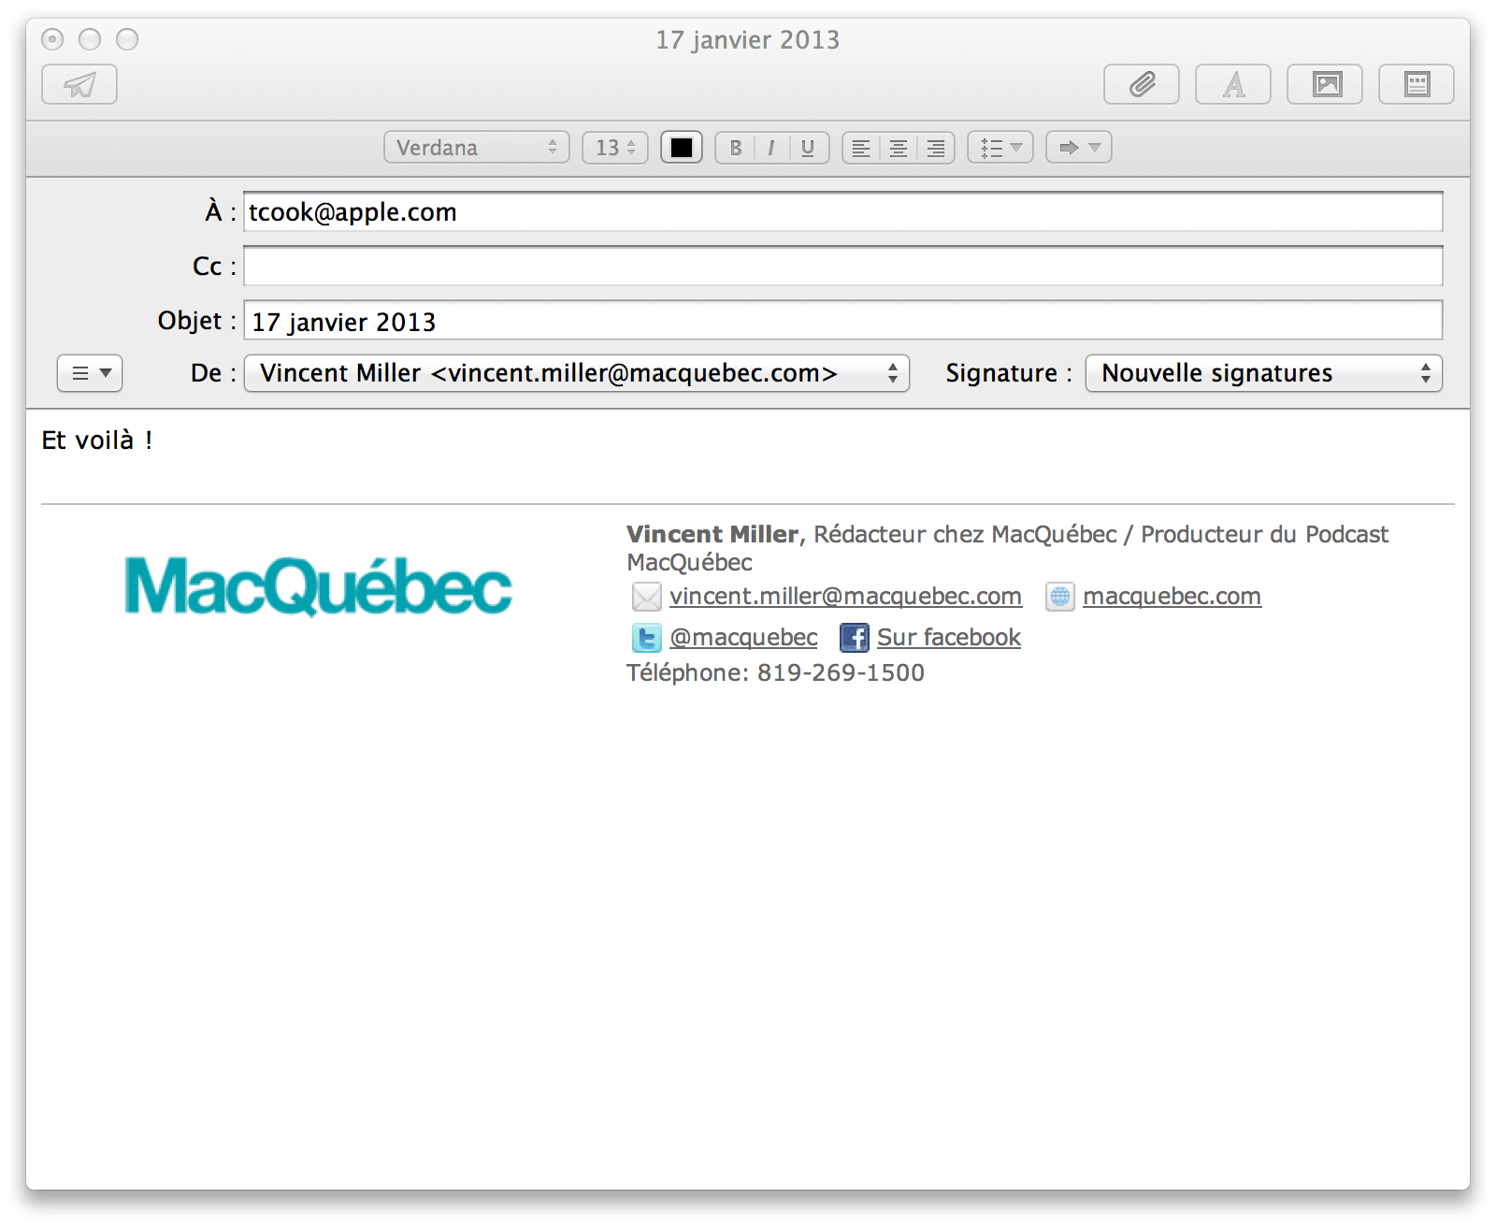Center align the text
Screen dimensions: 1496x1227
coord(899,148)
